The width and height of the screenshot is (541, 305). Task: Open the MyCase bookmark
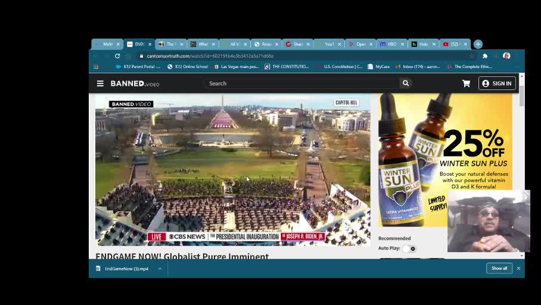click(378, 67)
